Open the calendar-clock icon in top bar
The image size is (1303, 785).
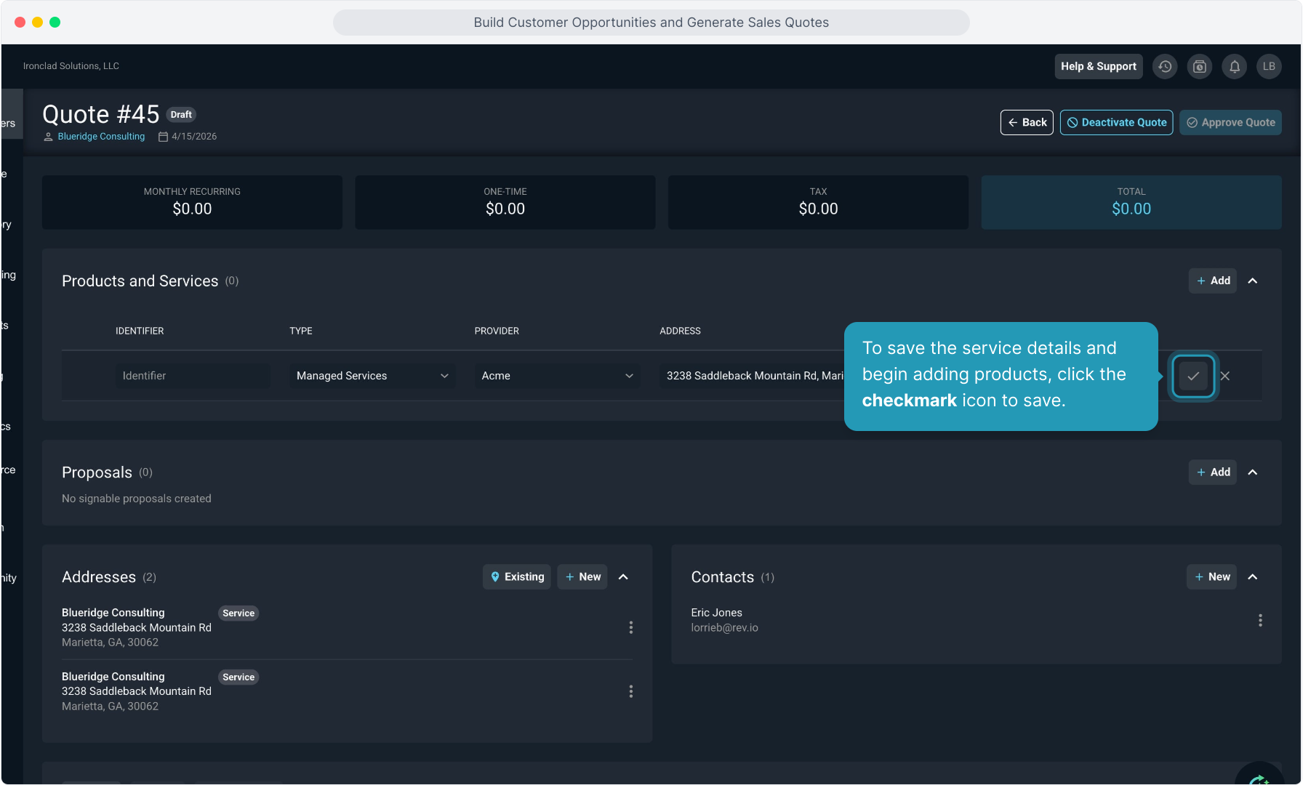click(1199, 66)
